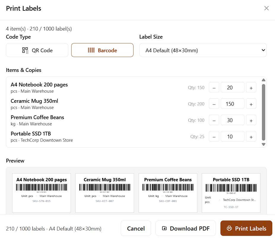Decrease copies for Ceramic Mug 350ml
Screen dimensions: 275x238
coord(214,104)
